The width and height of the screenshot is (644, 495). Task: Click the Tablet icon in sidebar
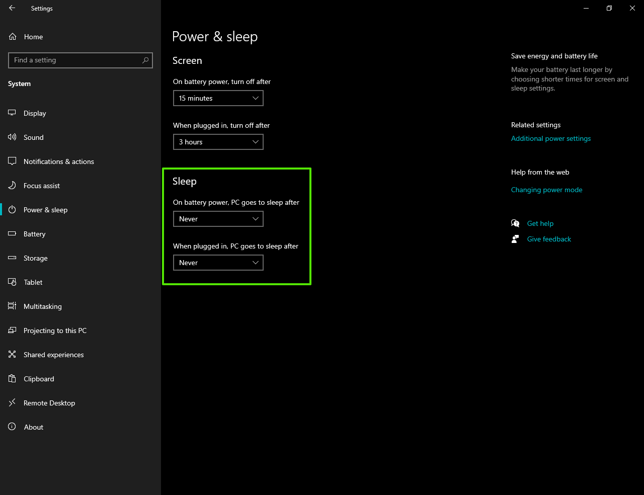12,282
